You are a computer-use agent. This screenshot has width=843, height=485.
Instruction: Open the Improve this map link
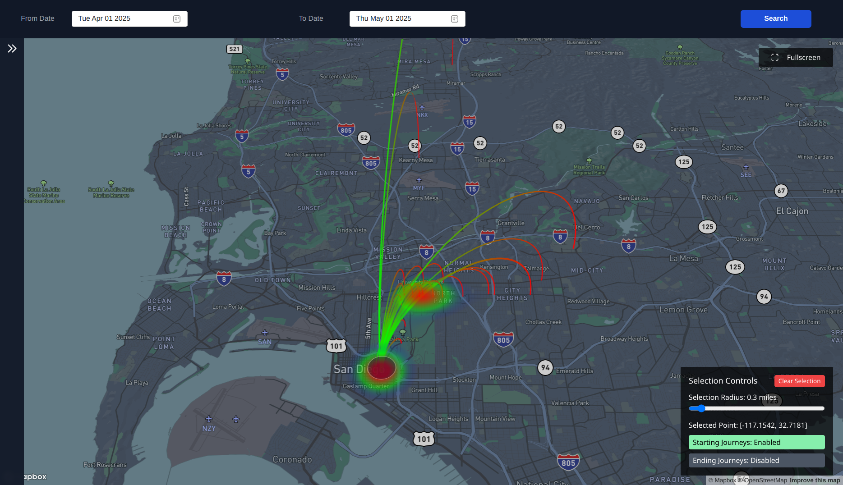(815, 480)
